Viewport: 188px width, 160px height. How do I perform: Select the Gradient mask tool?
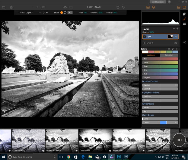point(184,24)
